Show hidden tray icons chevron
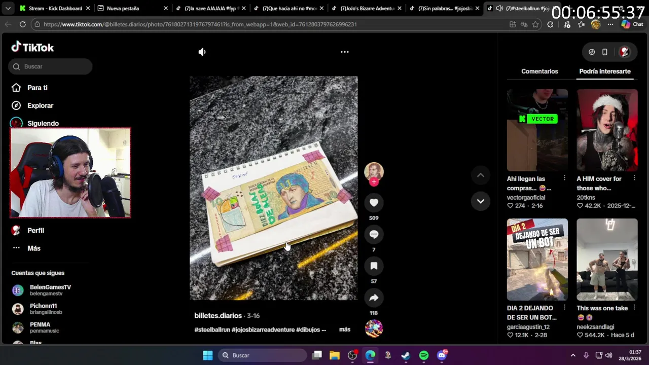This screenshot has width=649, height=365. click(x=573, y=355)
